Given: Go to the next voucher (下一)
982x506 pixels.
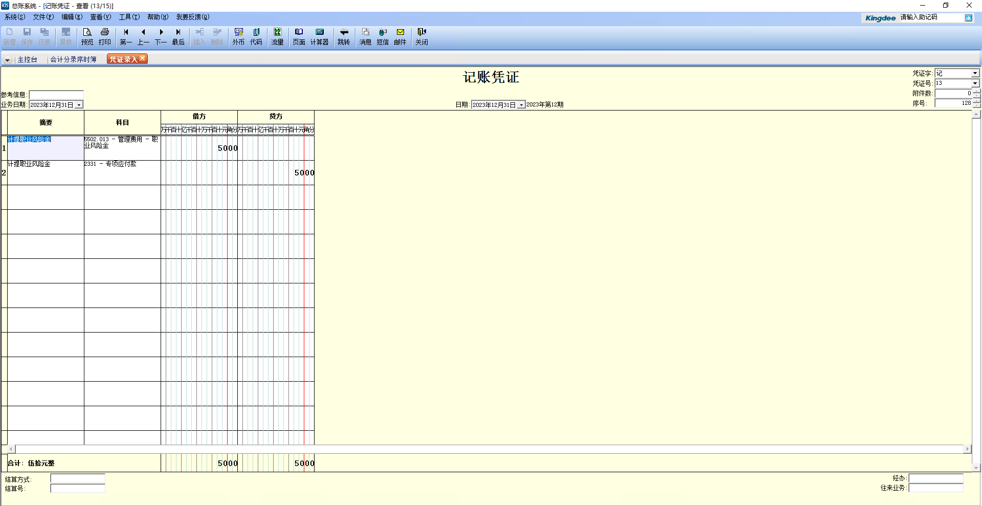Looking at the screenshot, I should pyautogui.click(x=161, y=36).
